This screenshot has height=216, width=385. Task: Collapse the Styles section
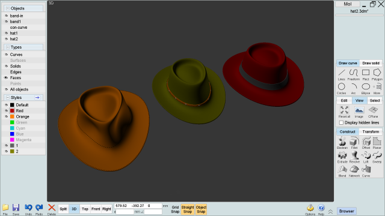[8, 97]
